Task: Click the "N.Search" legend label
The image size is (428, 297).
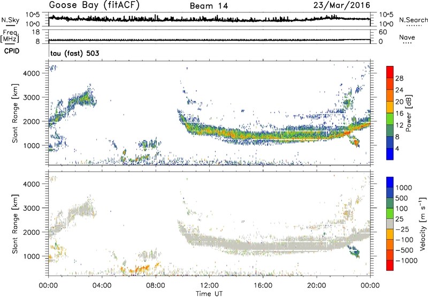Action: [414, 20]
